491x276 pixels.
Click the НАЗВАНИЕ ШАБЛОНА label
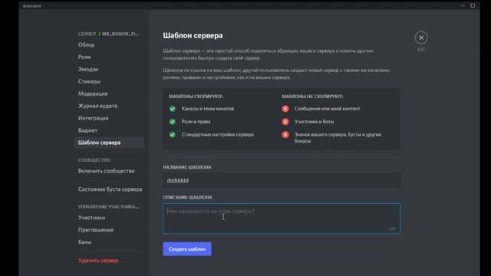187,167
